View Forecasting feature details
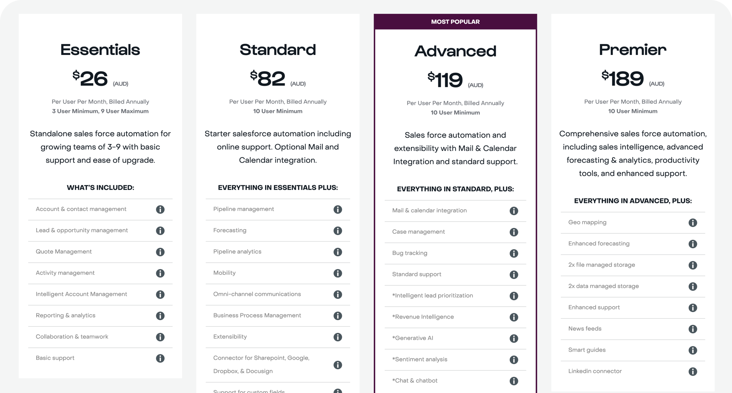The image size is (732, 393). [338, 231]
